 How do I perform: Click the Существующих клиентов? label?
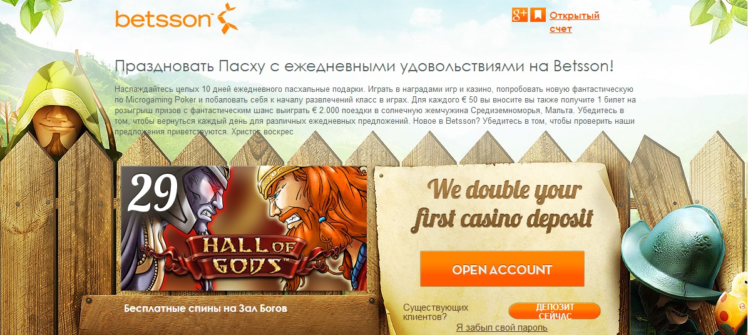(x=436, y=312)
